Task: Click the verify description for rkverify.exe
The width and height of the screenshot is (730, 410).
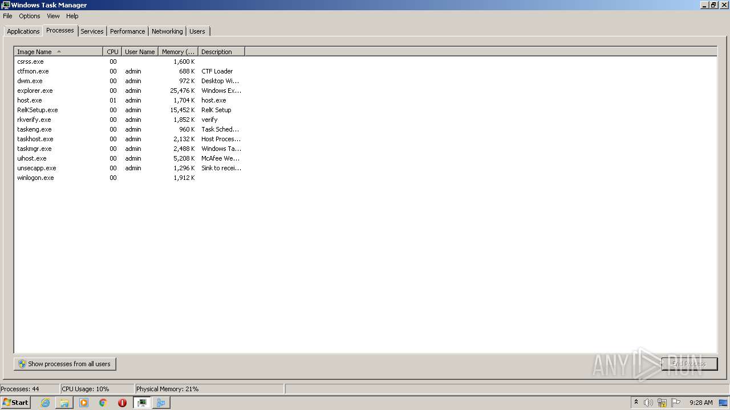Action: point(209,120)
